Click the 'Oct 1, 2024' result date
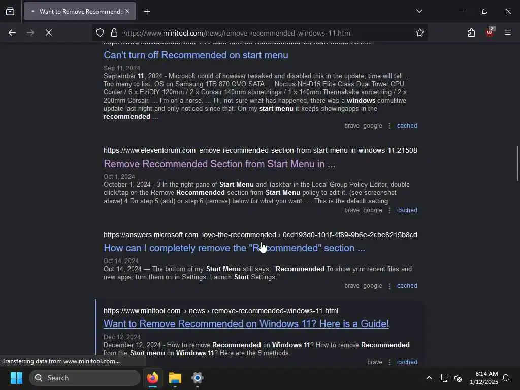The image size is (520, 390). pyautogui.click(x=119, y=176)
